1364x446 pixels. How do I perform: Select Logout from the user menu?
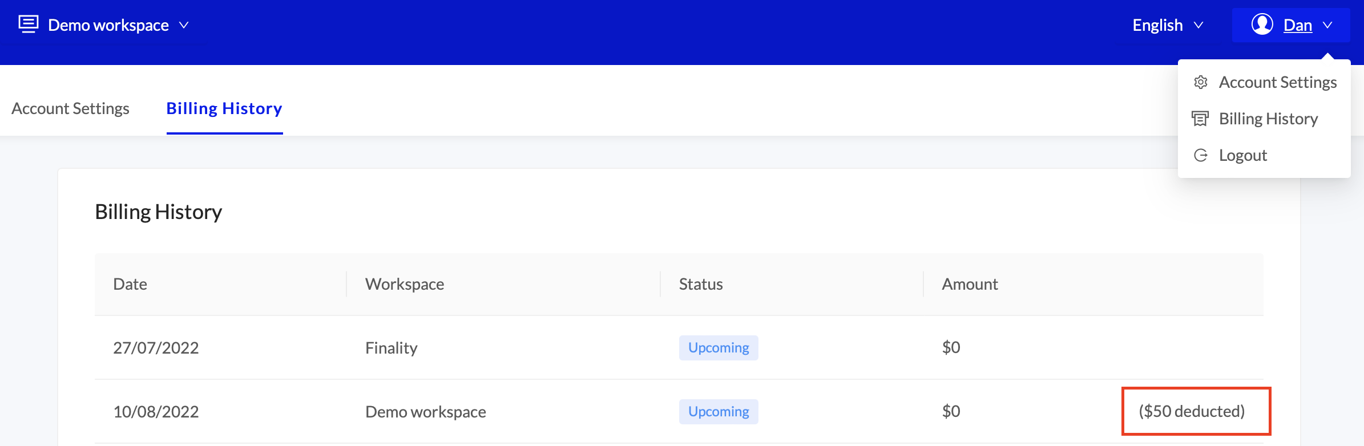[x=1242, y=155]
